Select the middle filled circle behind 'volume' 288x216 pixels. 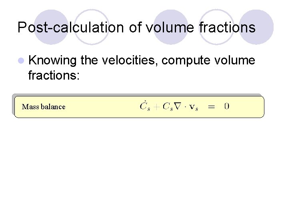click(171, 27)
